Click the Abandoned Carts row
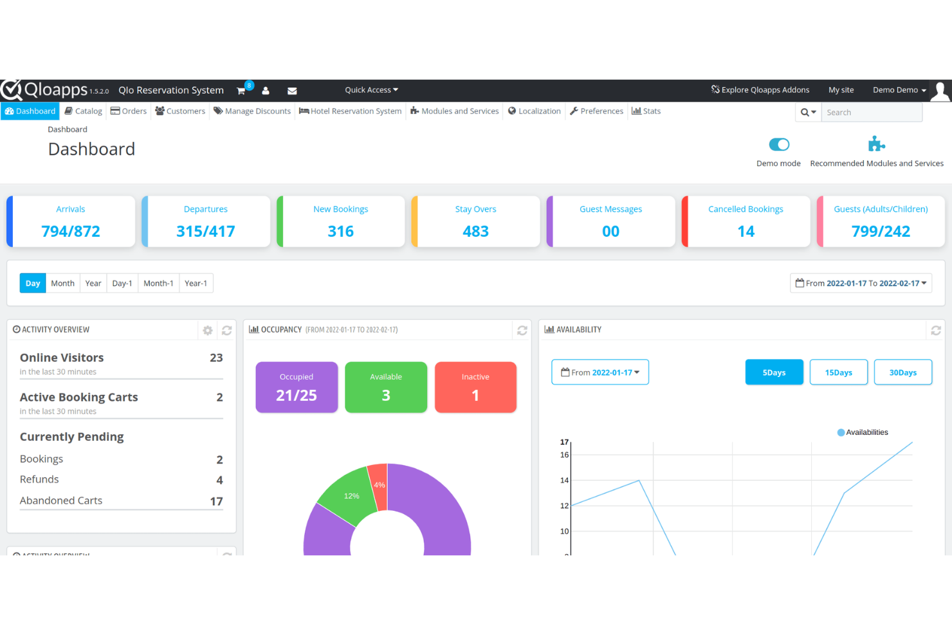952x635 pixels. point(122,501)
